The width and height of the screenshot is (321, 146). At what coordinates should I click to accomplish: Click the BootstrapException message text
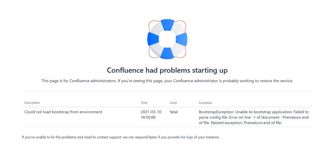click(254, 117)
